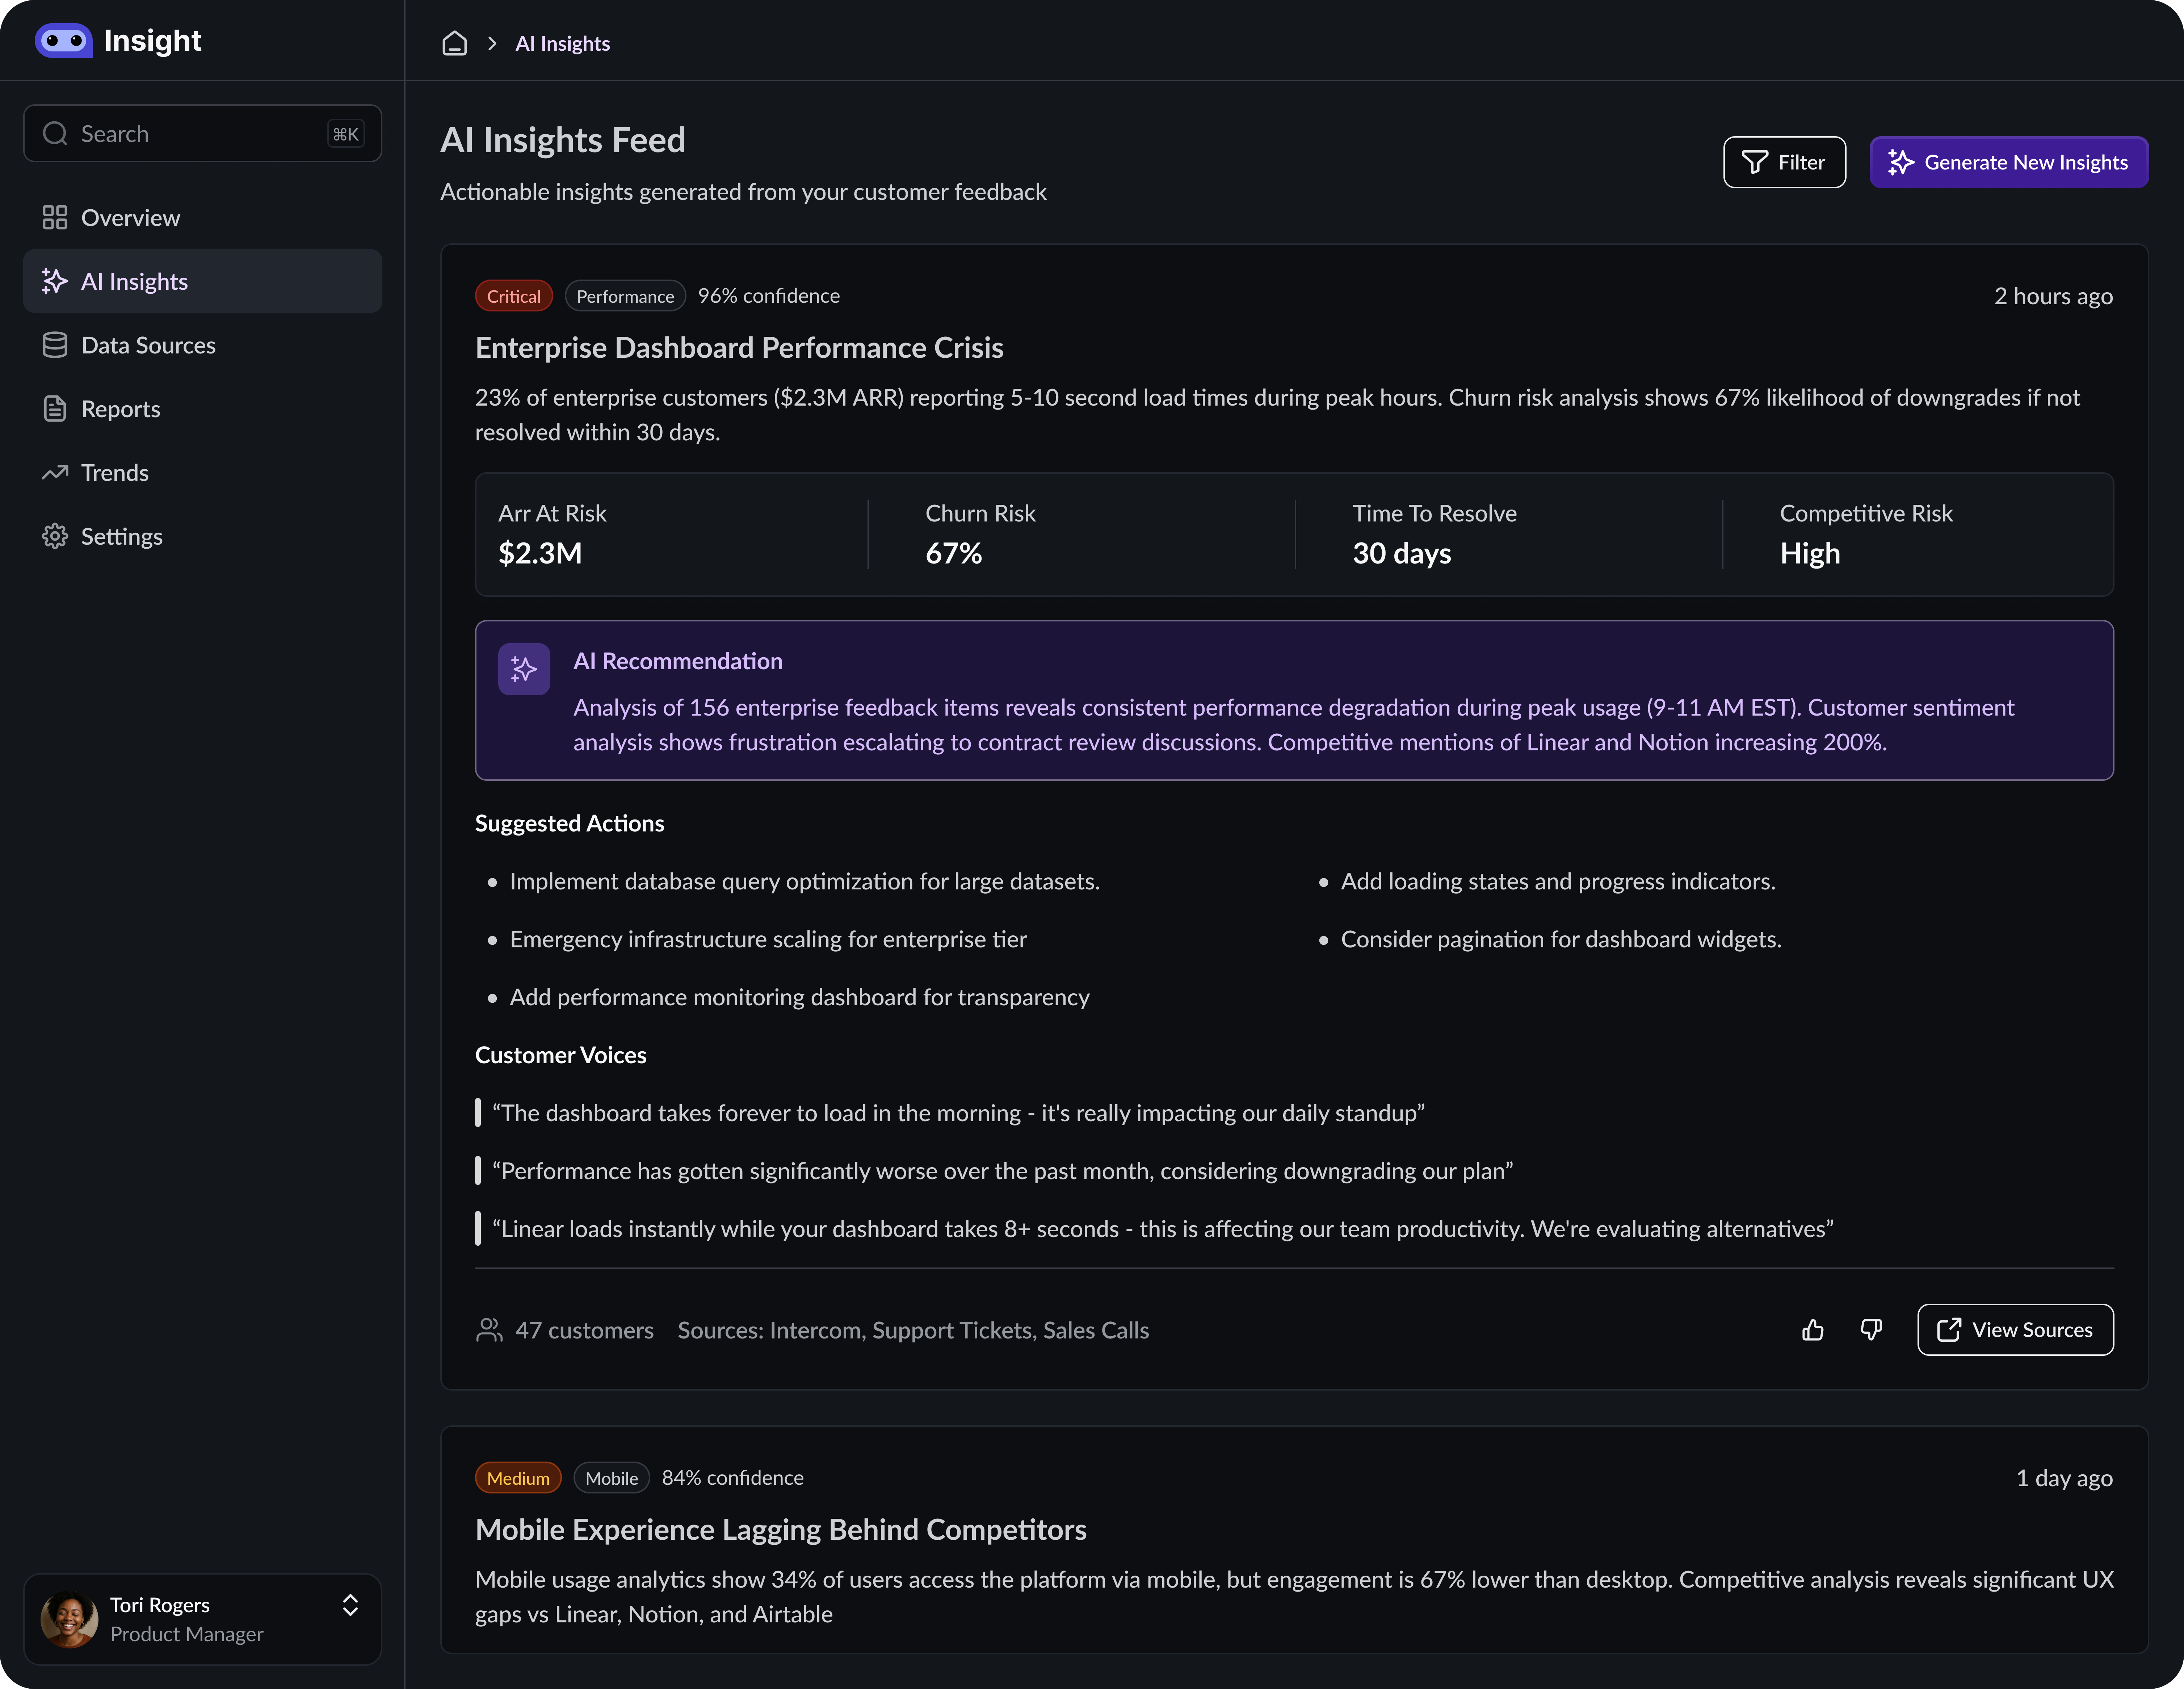
Task: Click the customers people icon
Action: coord(489,1330)
